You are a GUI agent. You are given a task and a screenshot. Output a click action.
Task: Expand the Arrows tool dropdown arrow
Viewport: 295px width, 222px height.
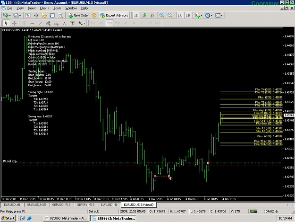tap(84, 23)
